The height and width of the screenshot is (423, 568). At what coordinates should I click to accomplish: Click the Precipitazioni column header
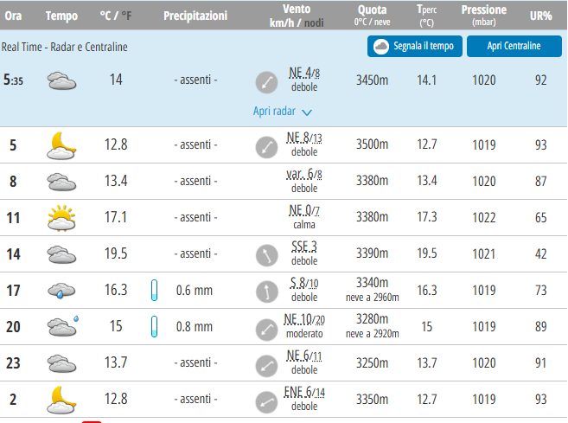pos(195,16)
